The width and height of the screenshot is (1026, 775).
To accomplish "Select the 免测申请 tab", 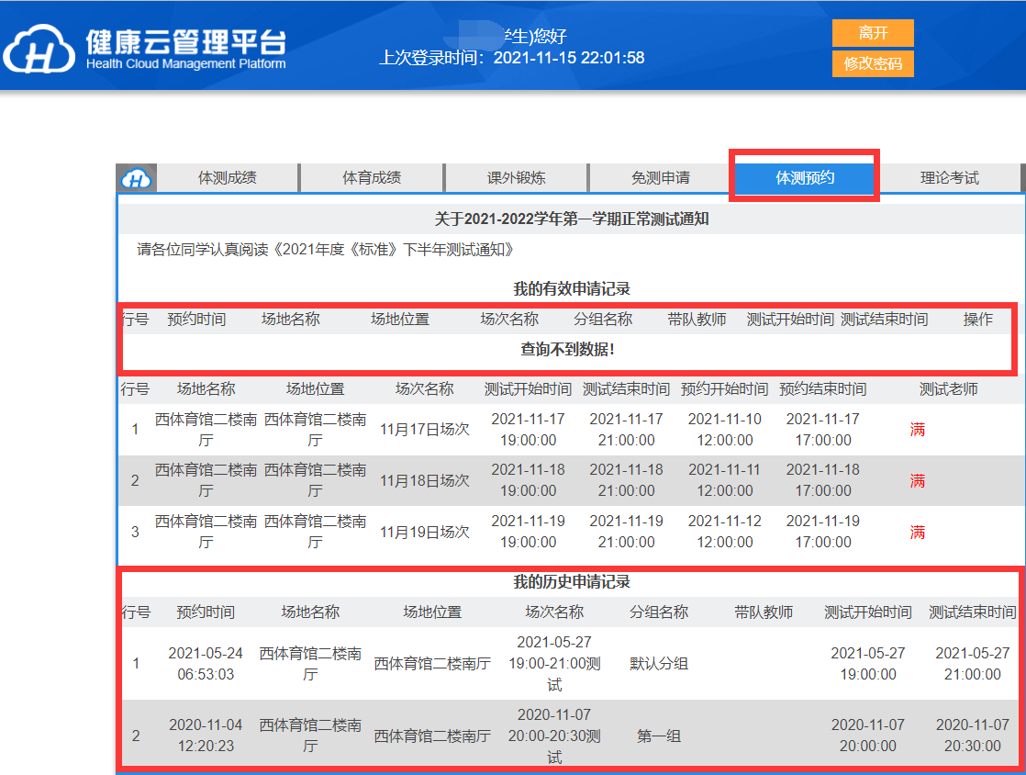I will (660, 178).
